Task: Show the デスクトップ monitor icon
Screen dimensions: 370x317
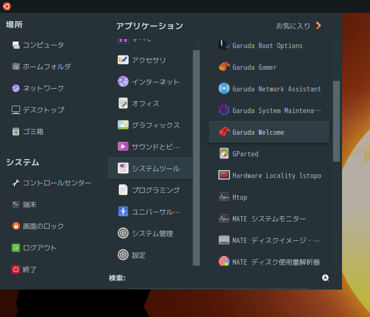Action: [16, 110]
